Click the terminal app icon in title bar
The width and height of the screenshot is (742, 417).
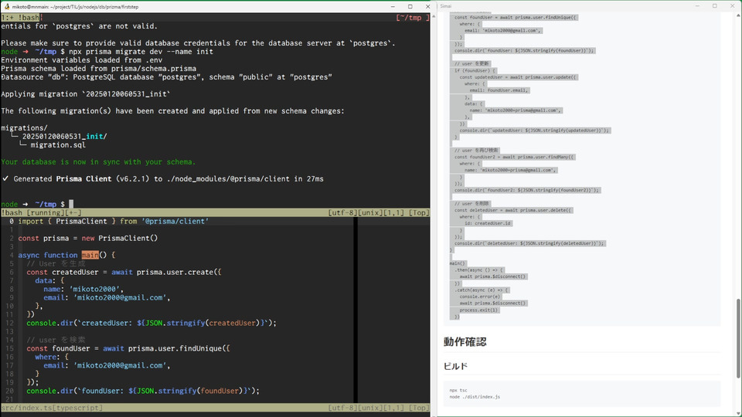pyautogui.click(x=7, y=7)
